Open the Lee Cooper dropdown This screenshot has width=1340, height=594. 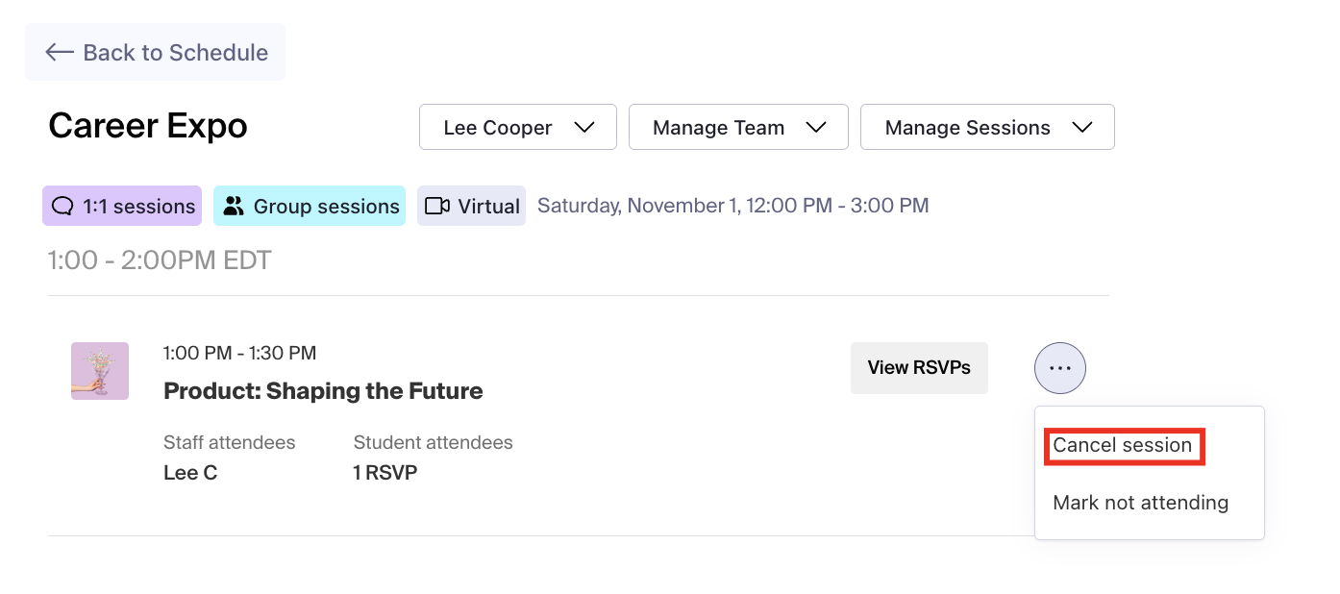498,128
